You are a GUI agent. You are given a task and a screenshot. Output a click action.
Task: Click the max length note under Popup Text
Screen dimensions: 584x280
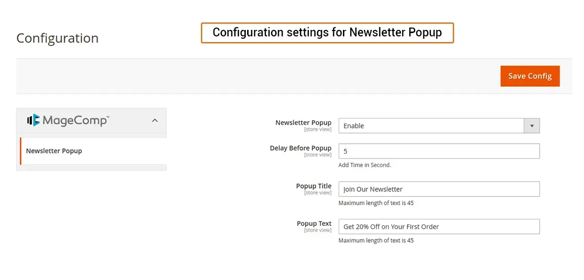[376, 241]
